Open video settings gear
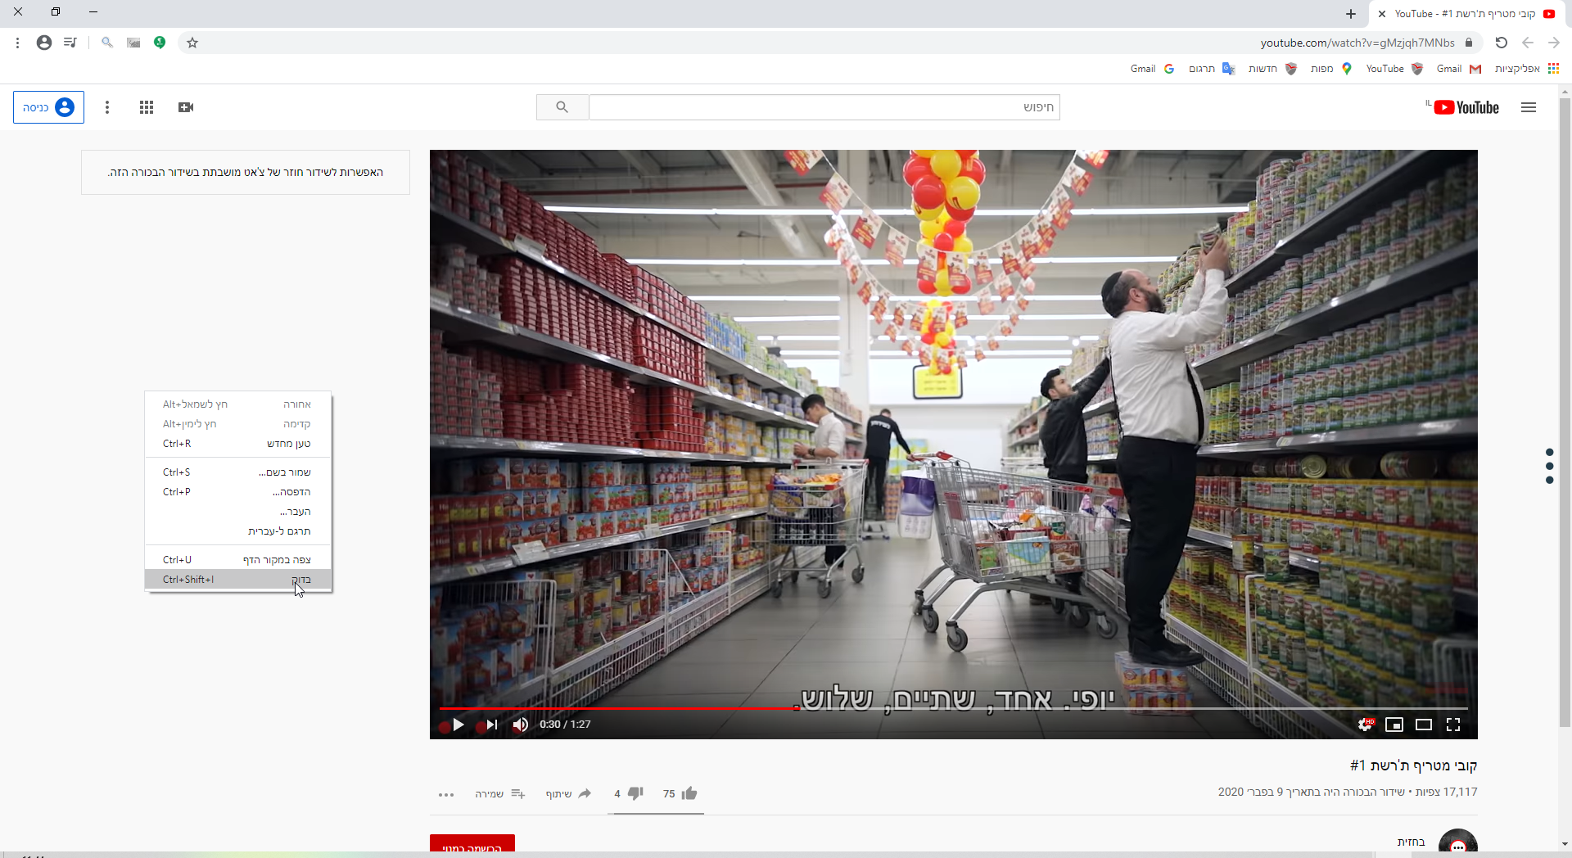This screenshot has width=1572, height=858. pos(1365,725)
